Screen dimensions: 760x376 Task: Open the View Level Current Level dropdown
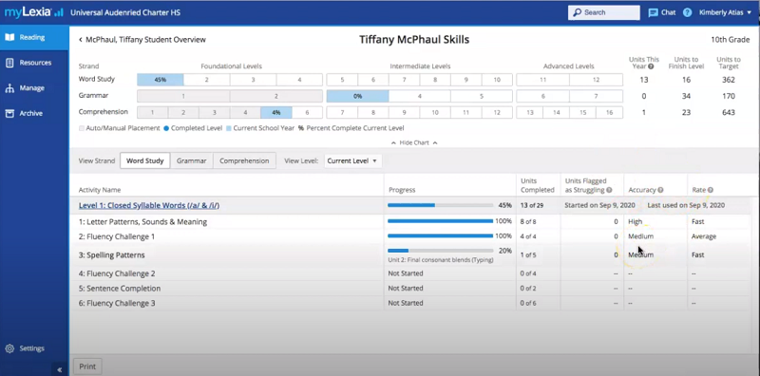coord(352,160)
